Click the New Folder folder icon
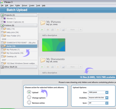This screenshot has height=109, width=116. click(x=5, y=36)
